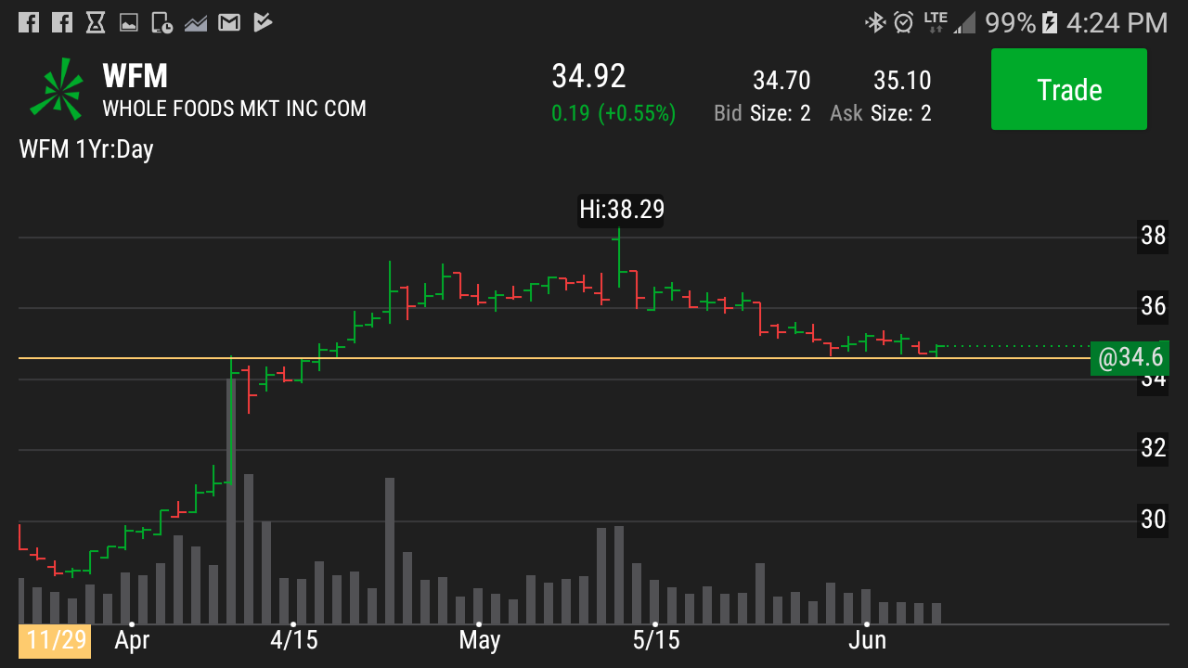Tap the Ask Size: 2 label
Image resolution: width=1188 pixels, height=668 pixels.
coord(881,113)
